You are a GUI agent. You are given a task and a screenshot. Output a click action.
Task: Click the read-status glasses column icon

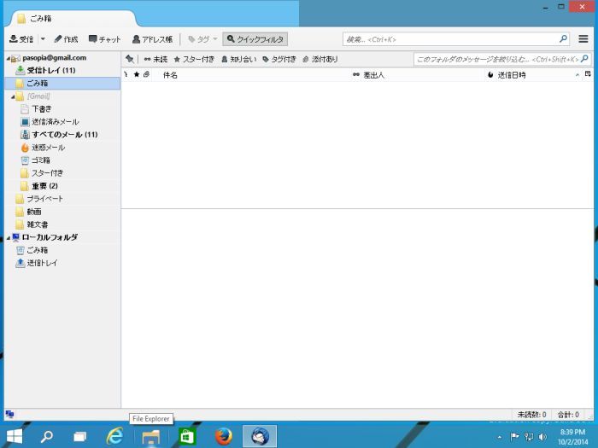click(x=356, y=75)
